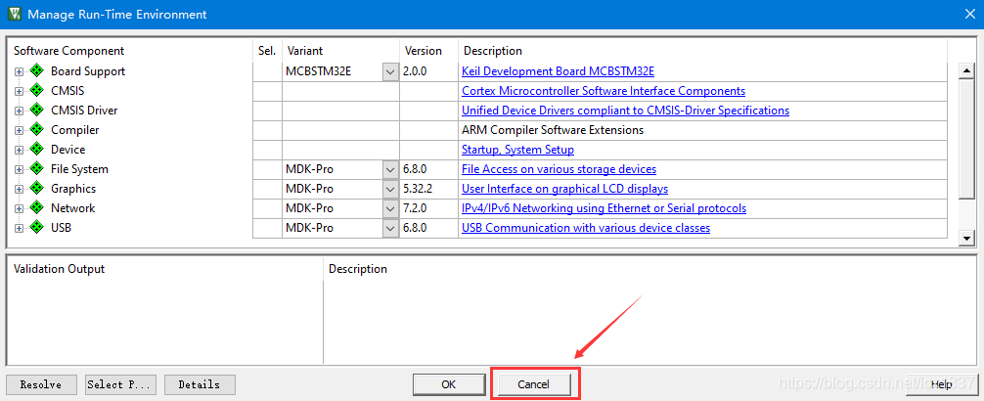Click the Graphics green diamond icon

tap(37, 188)
